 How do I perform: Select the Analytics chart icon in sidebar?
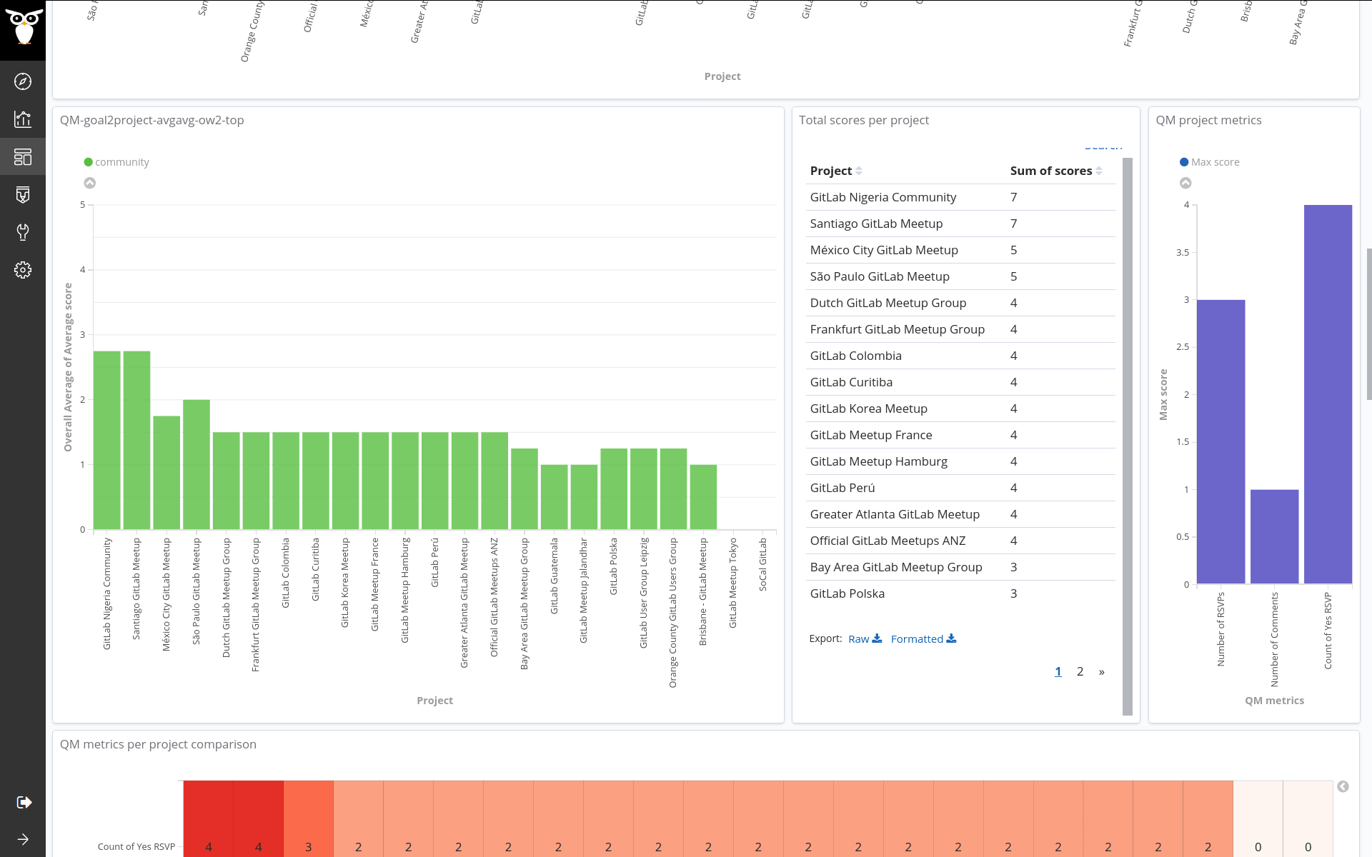pyautogui.click(x=23, y=119)
